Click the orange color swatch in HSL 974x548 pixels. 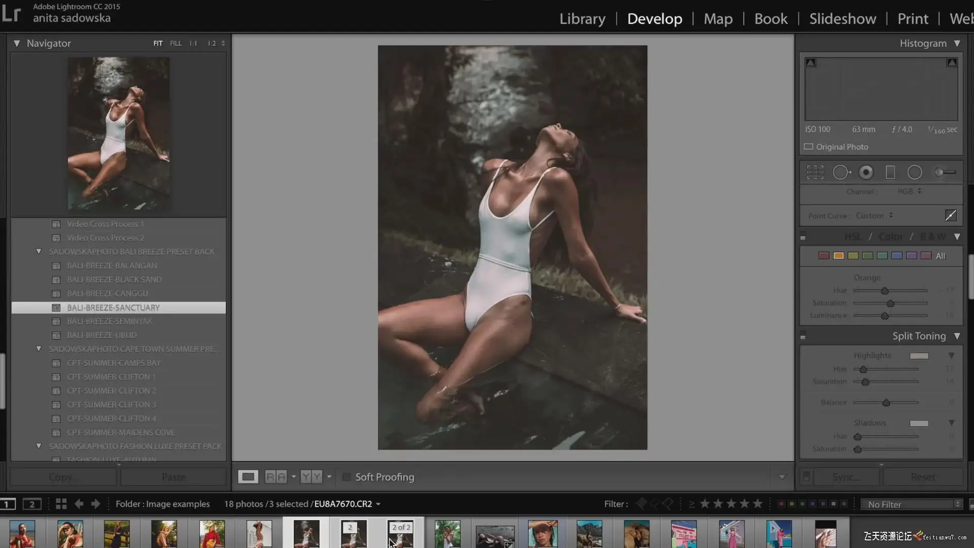839,256
